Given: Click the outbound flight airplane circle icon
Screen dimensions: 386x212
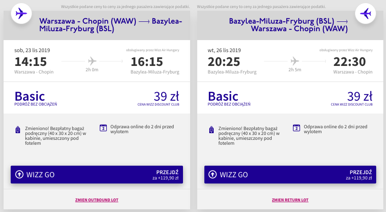Looking at the screenshot, I should point(21,13).
